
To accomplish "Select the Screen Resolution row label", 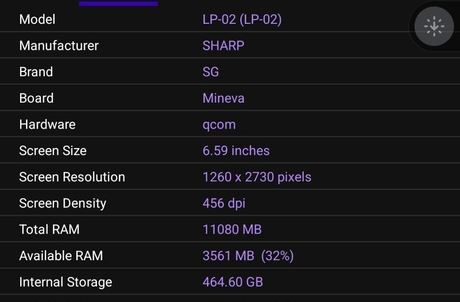I will click(x=72, y=177).
